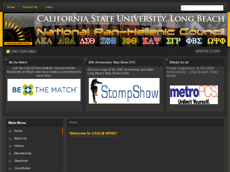Image resolution: width=230 pixels, height=172 pixels.
Task: Click the ΚΑΨ Greek letters in banner
Action: click(x=152, y=41)
